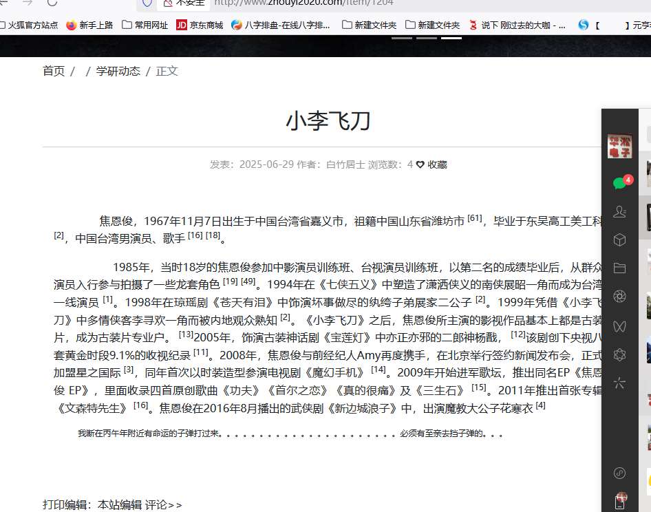Click citation [11] after 收视纪录
Viewport: 651px width, 512px height.
click(x=200, y=352)
